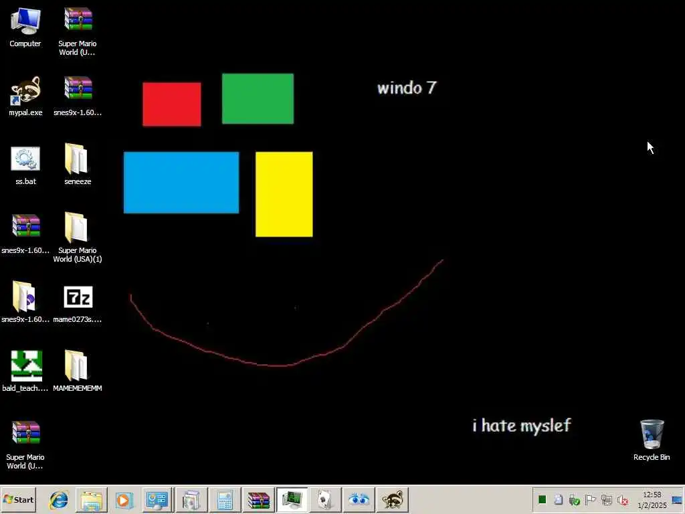Image resolution: width=685 pixels, height=514 pixels.
Task: Select the Super Mario World (USA)(1) folder
Action: click(x=78, y=238)
